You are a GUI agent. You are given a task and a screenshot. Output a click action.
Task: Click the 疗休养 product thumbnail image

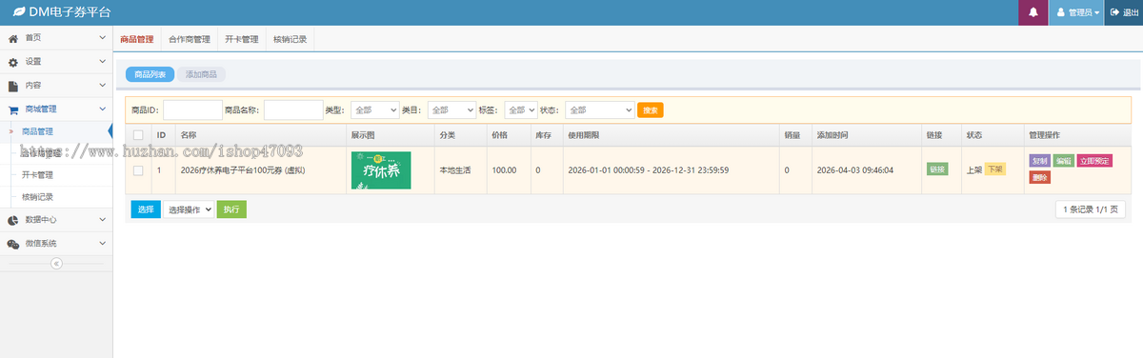[381, 170]
